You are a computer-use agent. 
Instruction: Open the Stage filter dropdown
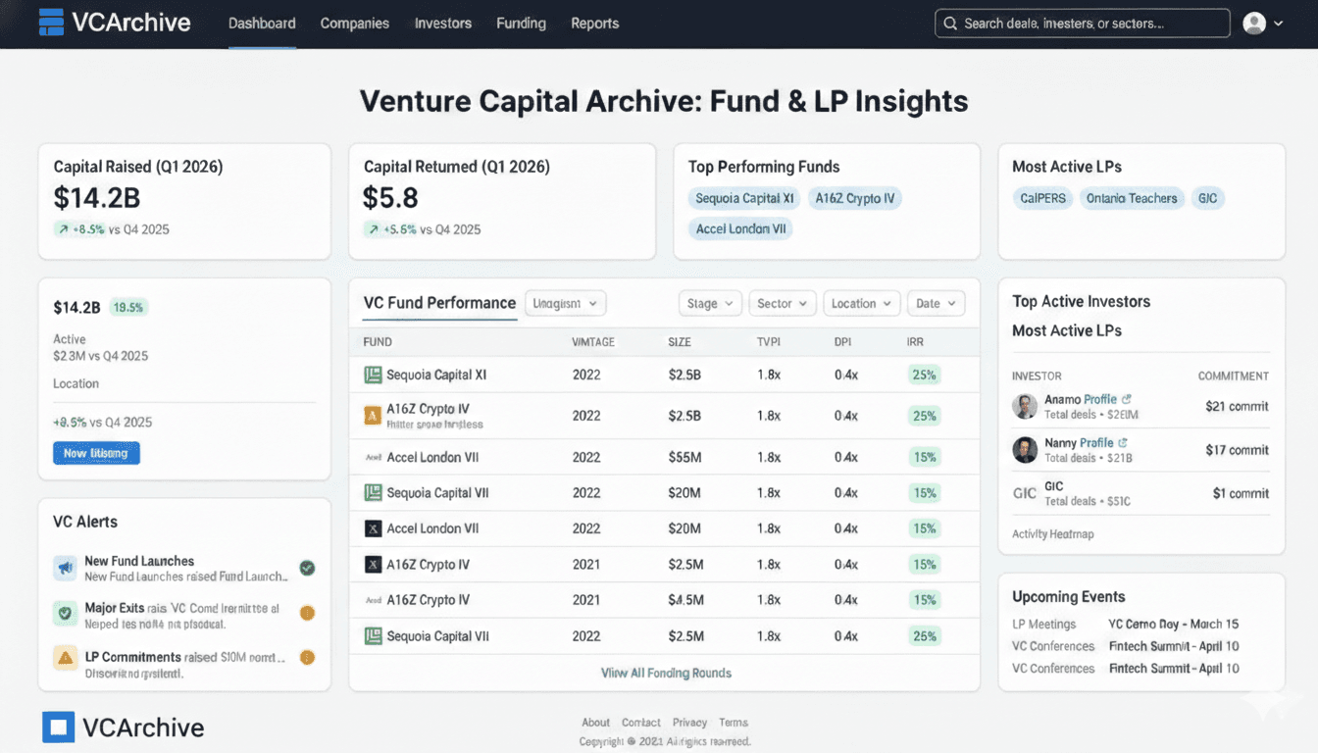[x=709, y=303]
